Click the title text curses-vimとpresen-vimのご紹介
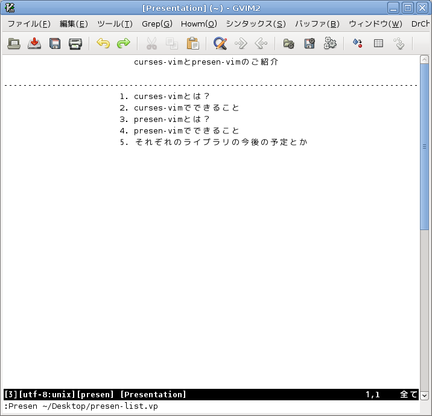The width and height of the screenshot is (432, 416). [x=206, y=62]
